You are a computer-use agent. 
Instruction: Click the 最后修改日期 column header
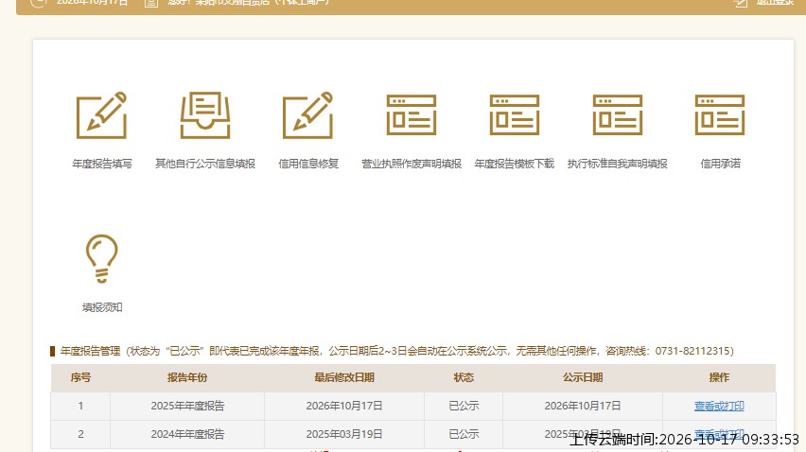[x=344, y=377]
